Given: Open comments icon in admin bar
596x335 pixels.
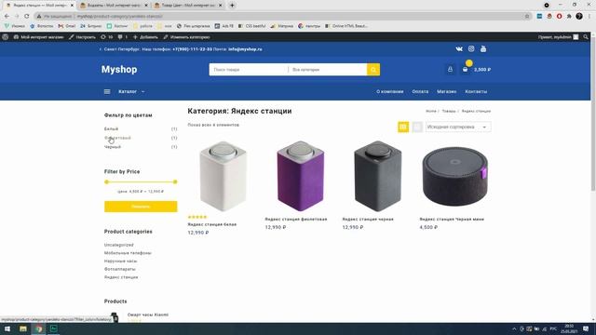Looking at the screenshot, I should point(122,37).
